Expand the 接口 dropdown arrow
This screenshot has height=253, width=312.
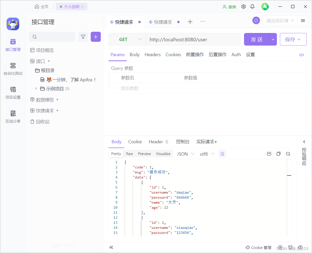pos(49,61)
